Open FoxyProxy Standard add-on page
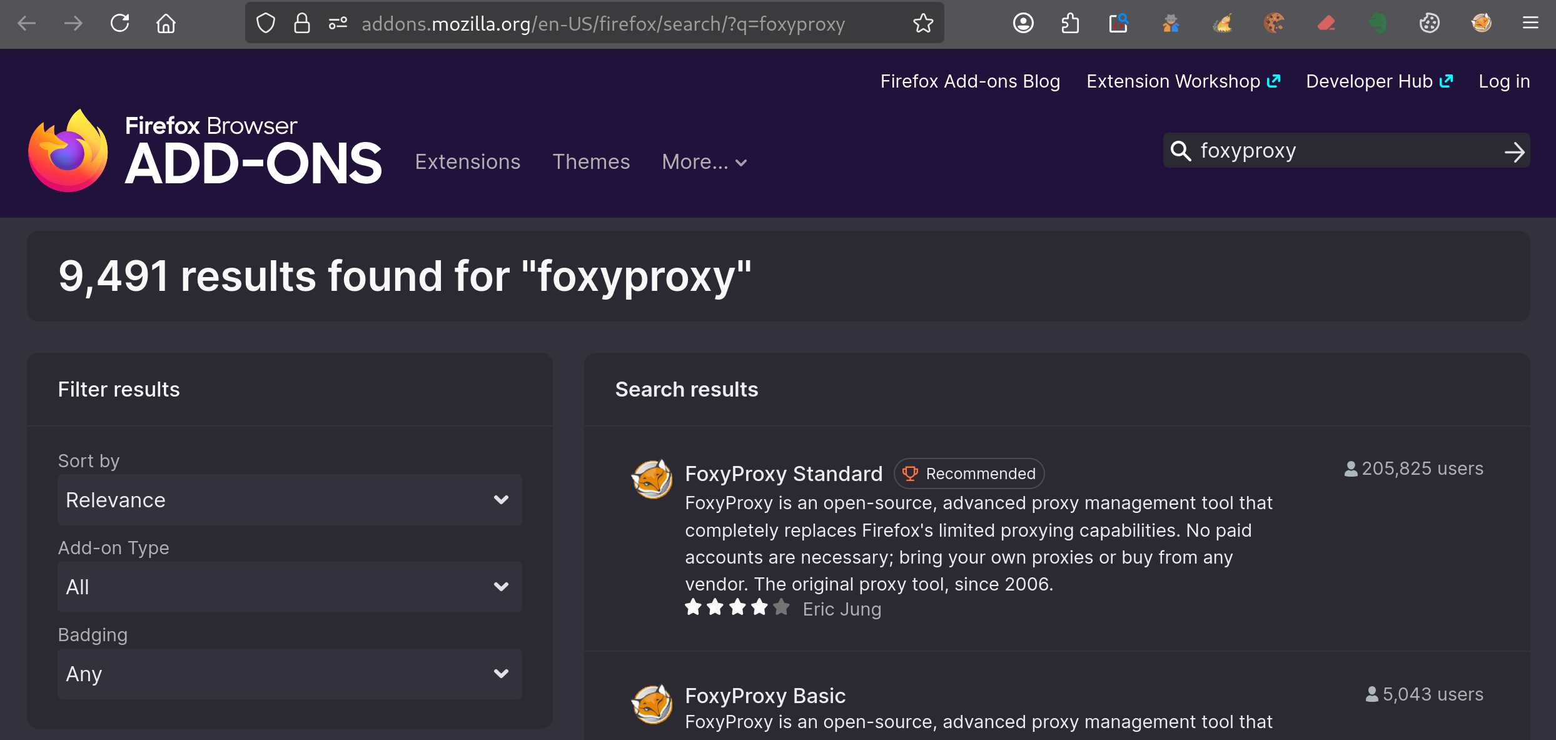Screen dimensions: 1556x740 pyautogui.click(x=784, y=474)
